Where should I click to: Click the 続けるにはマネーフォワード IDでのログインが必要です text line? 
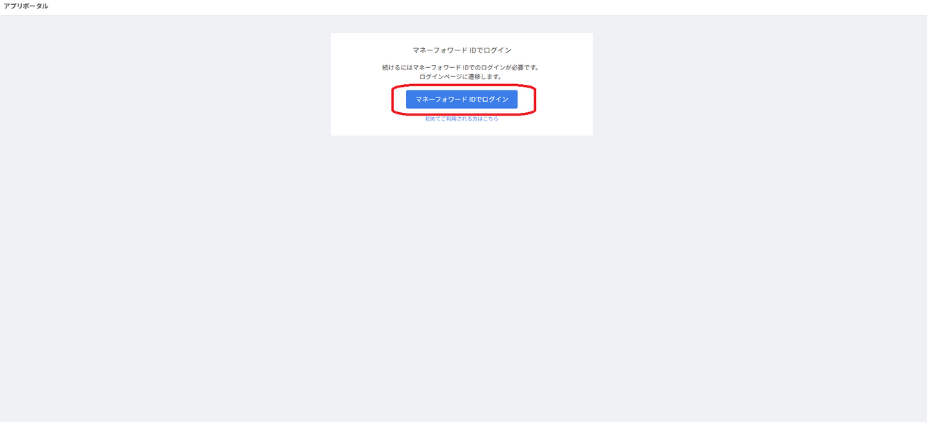pos(461,68)
